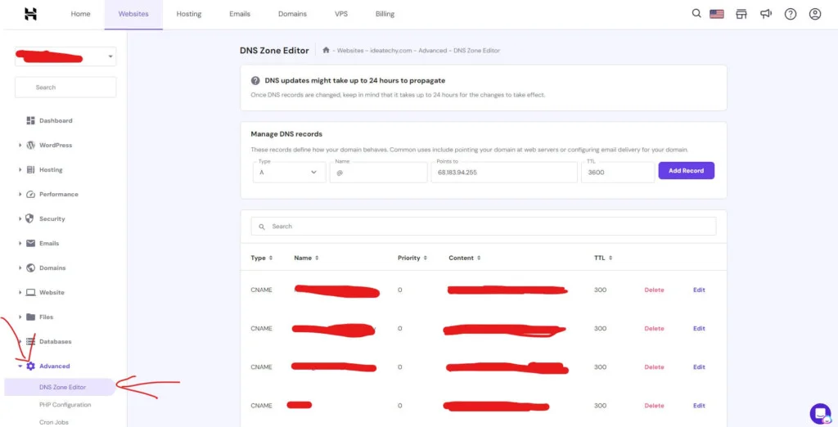
Task: Delete the third CNAME record
Action: (654, 367)
